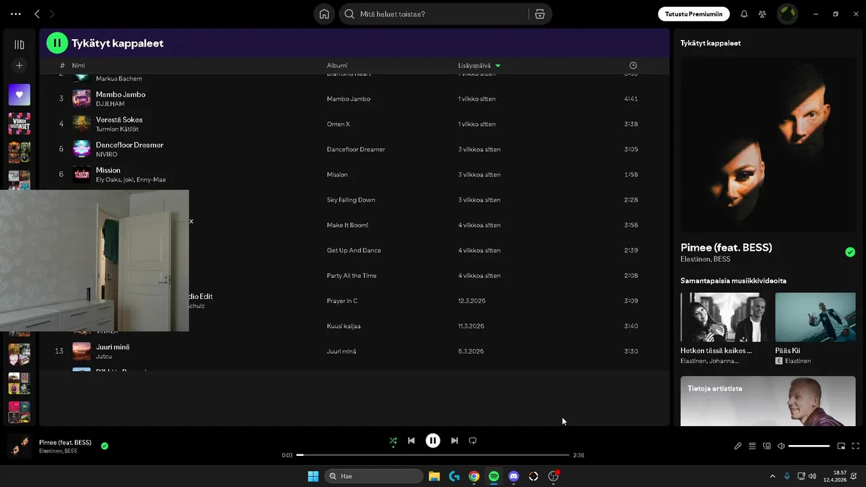Click the Mission album cover thumbnail
This screenshot has height=487, width=866.
click(81, 175)
